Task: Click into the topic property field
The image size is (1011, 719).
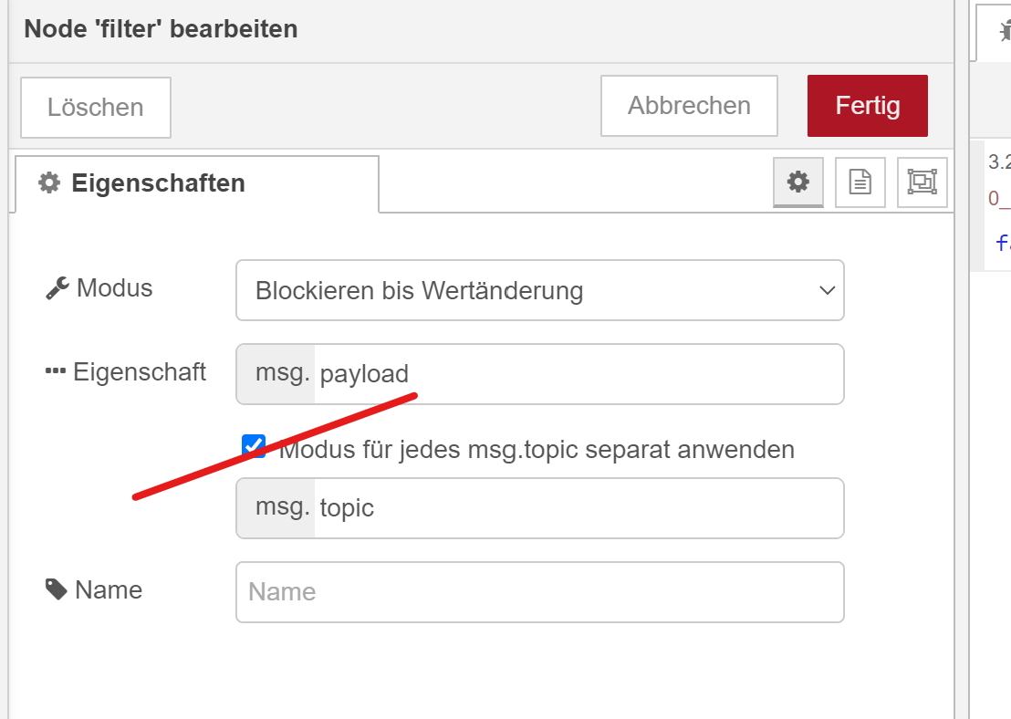Action: (x=575, y=508)
